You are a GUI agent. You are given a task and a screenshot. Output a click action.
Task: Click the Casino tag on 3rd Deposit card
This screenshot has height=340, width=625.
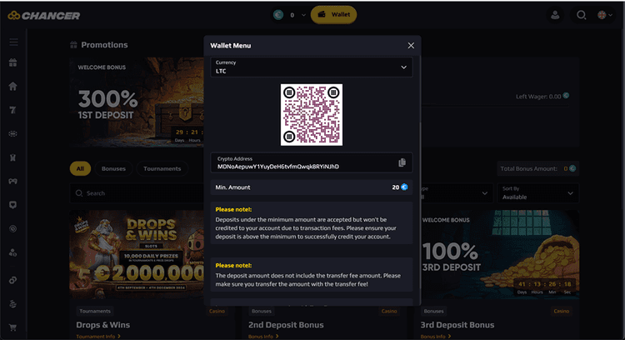[561, 311]
